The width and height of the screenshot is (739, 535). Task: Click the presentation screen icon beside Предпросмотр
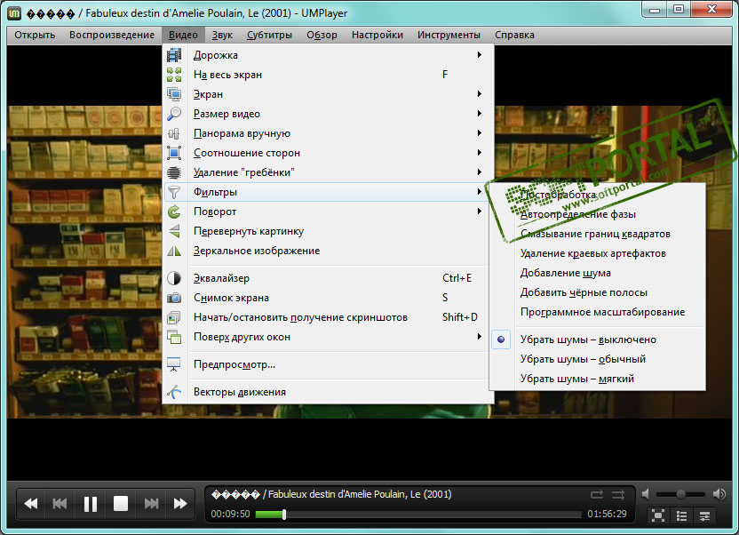174,364
